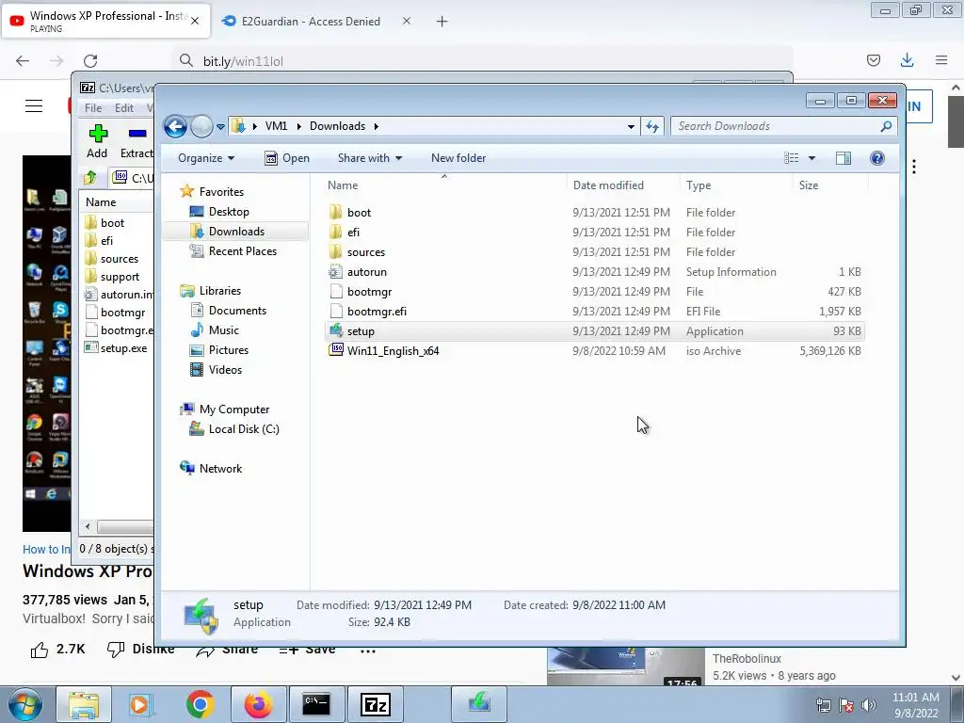Sort by the Type column header

tap(736, 185)
